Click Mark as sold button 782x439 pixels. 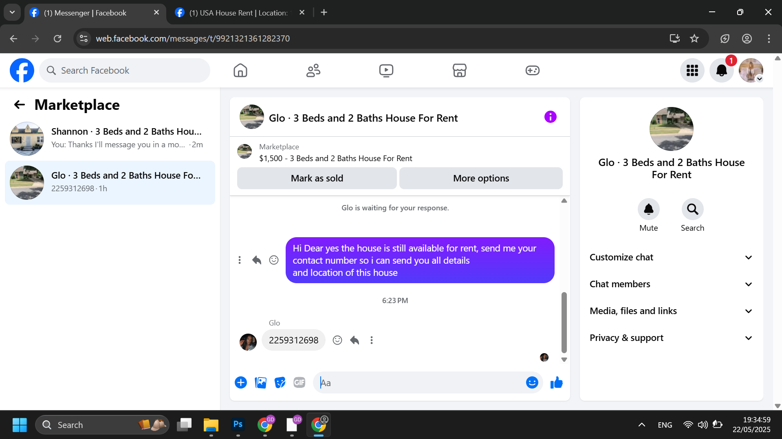point(317,178)
